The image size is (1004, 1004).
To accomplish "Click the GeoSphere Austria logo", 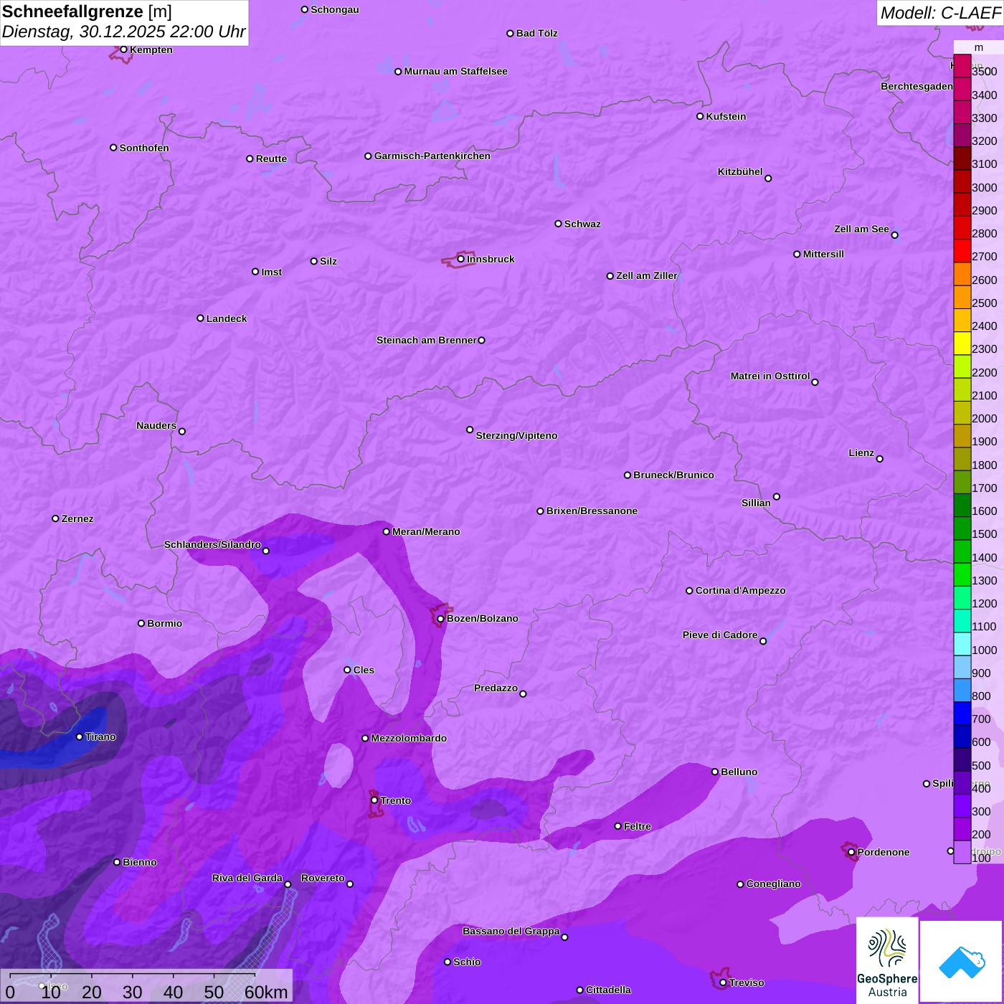I will click(887, 960).
